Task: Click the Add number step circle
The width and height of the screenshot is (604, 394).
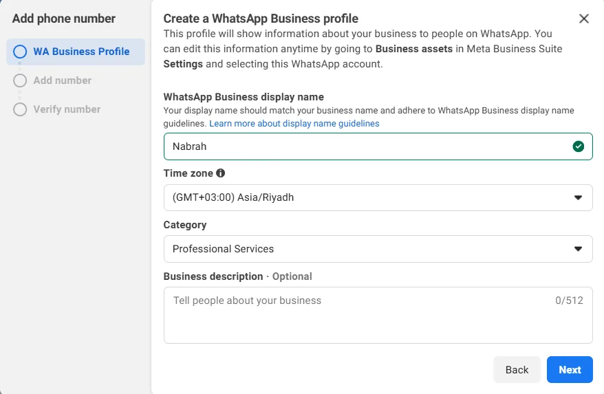Action: point(20,80)
